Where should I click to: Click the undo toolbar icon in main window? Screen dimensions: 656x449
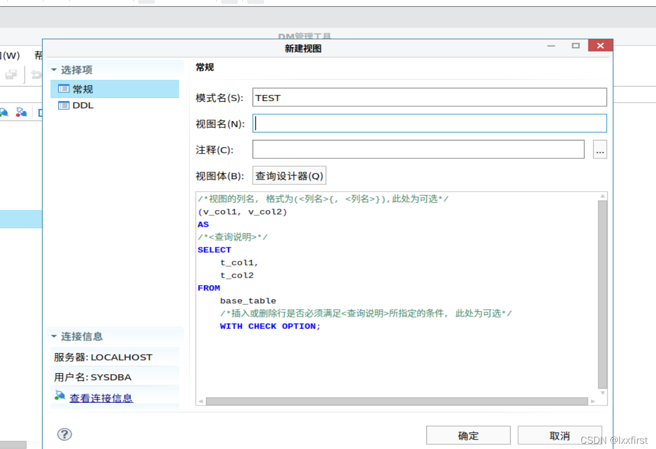(x=36, y=74)
